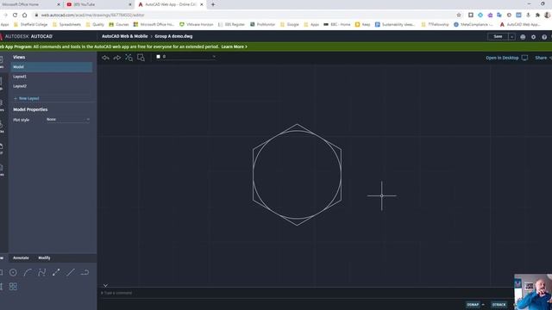
Task: Open the MetaCompliance bookmark
Action: pos(474,25)
